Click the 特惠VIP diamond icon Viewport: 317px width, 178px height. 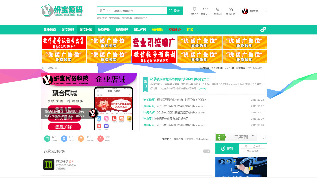[218, 9]
